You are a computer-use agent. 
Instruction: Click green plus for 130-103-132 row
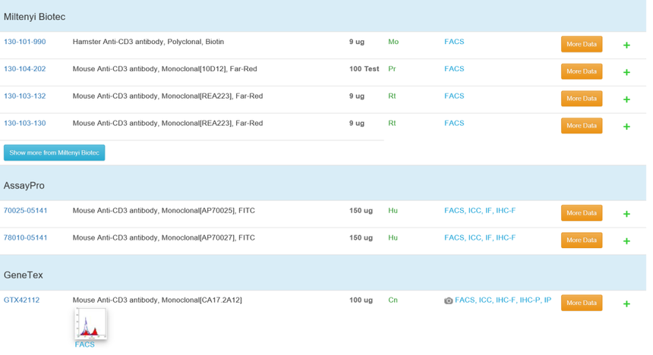click(x=626, y=99)
